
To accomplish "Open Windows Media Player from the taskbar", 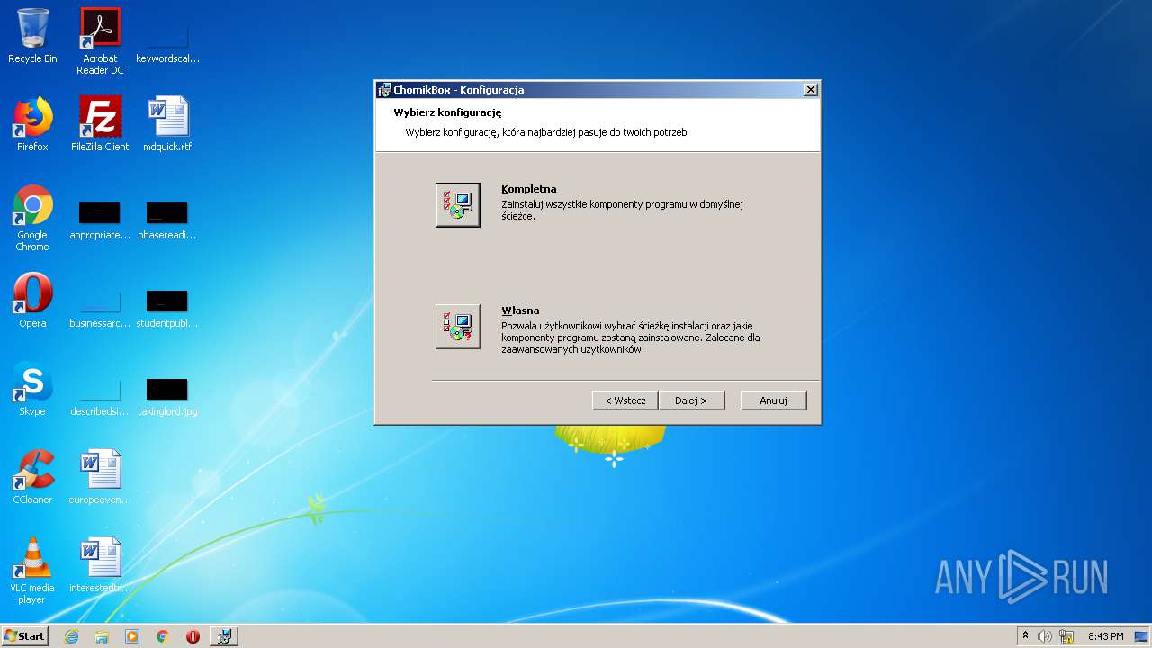I will pyautogui.click(x=132, y=636).
